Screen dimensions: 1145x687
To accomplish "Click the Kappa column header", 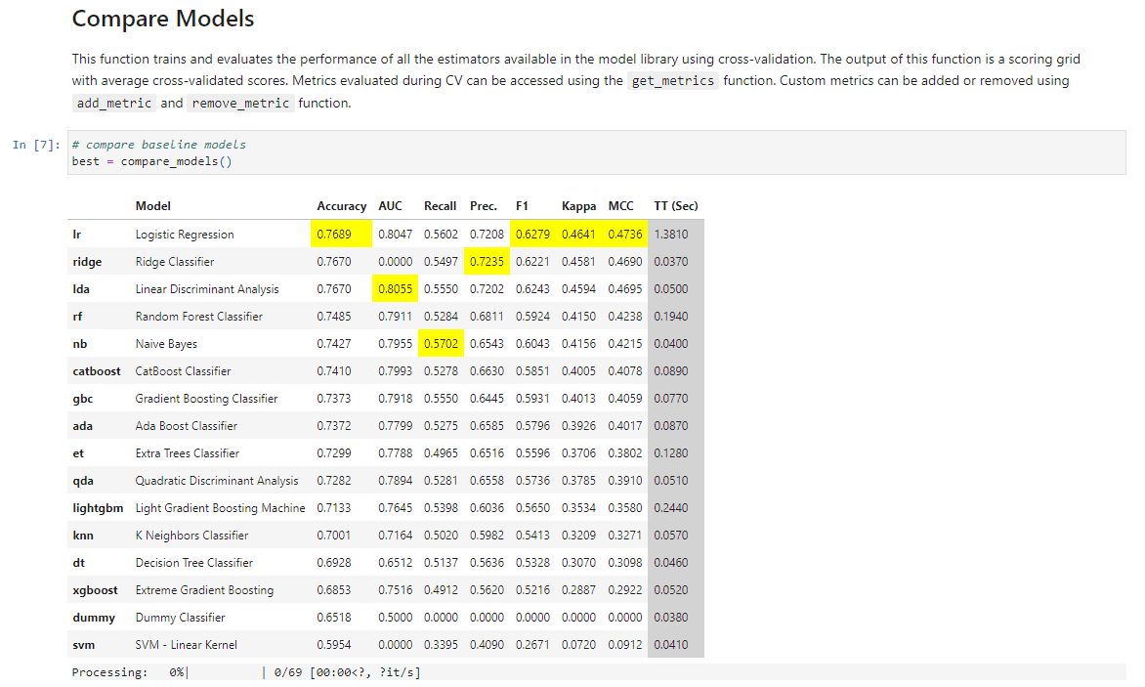I will point(578,206).
